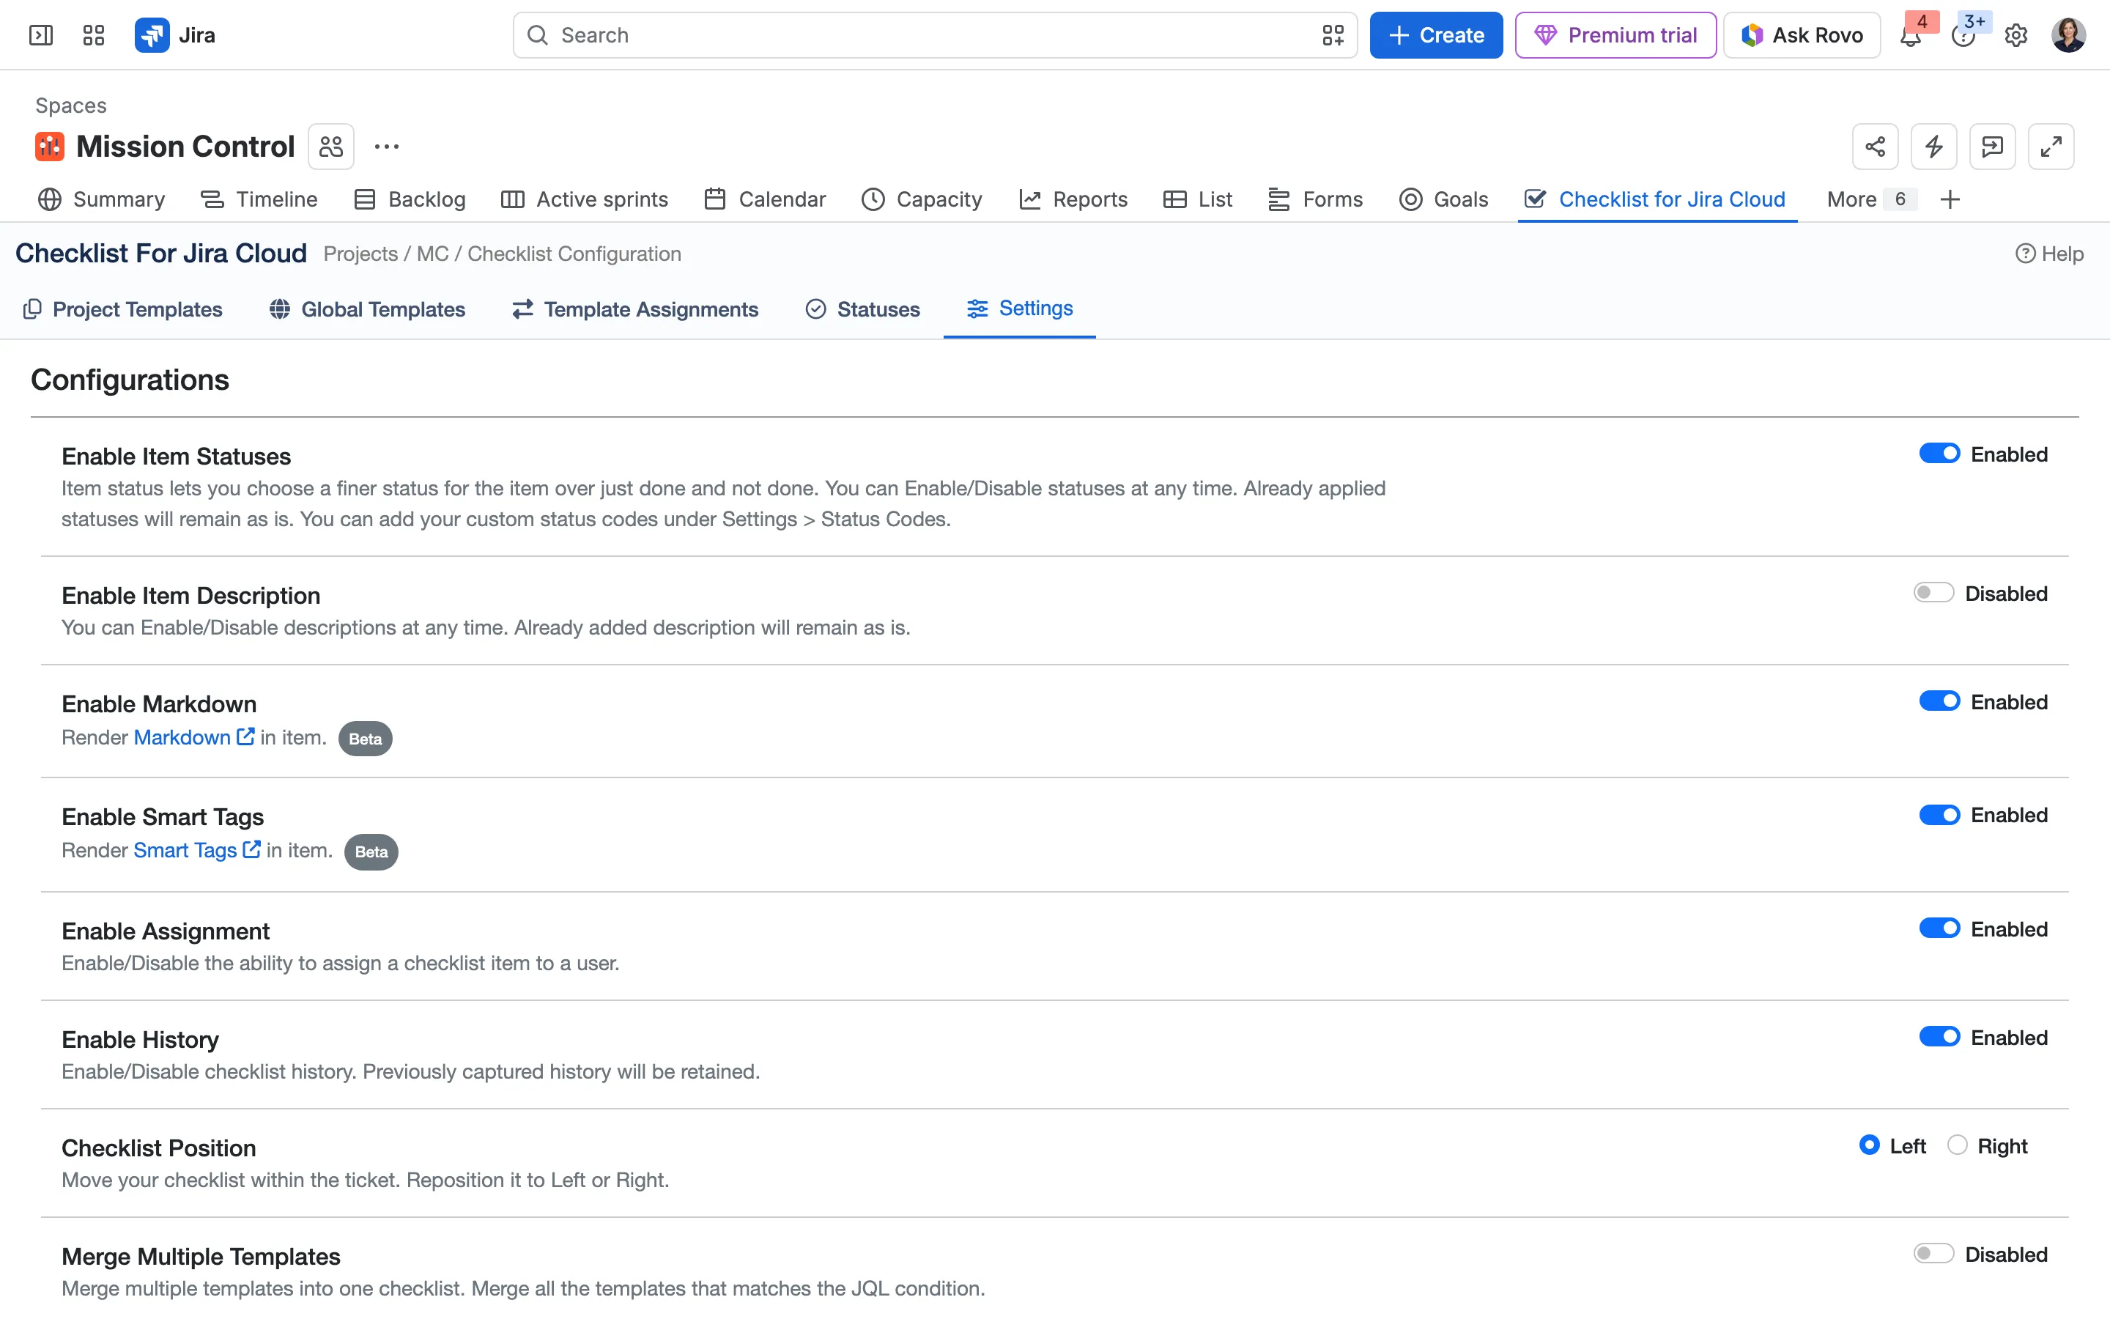2110x1319 pixels.
Task: Click the share icon
Action: pos(1876,147)
